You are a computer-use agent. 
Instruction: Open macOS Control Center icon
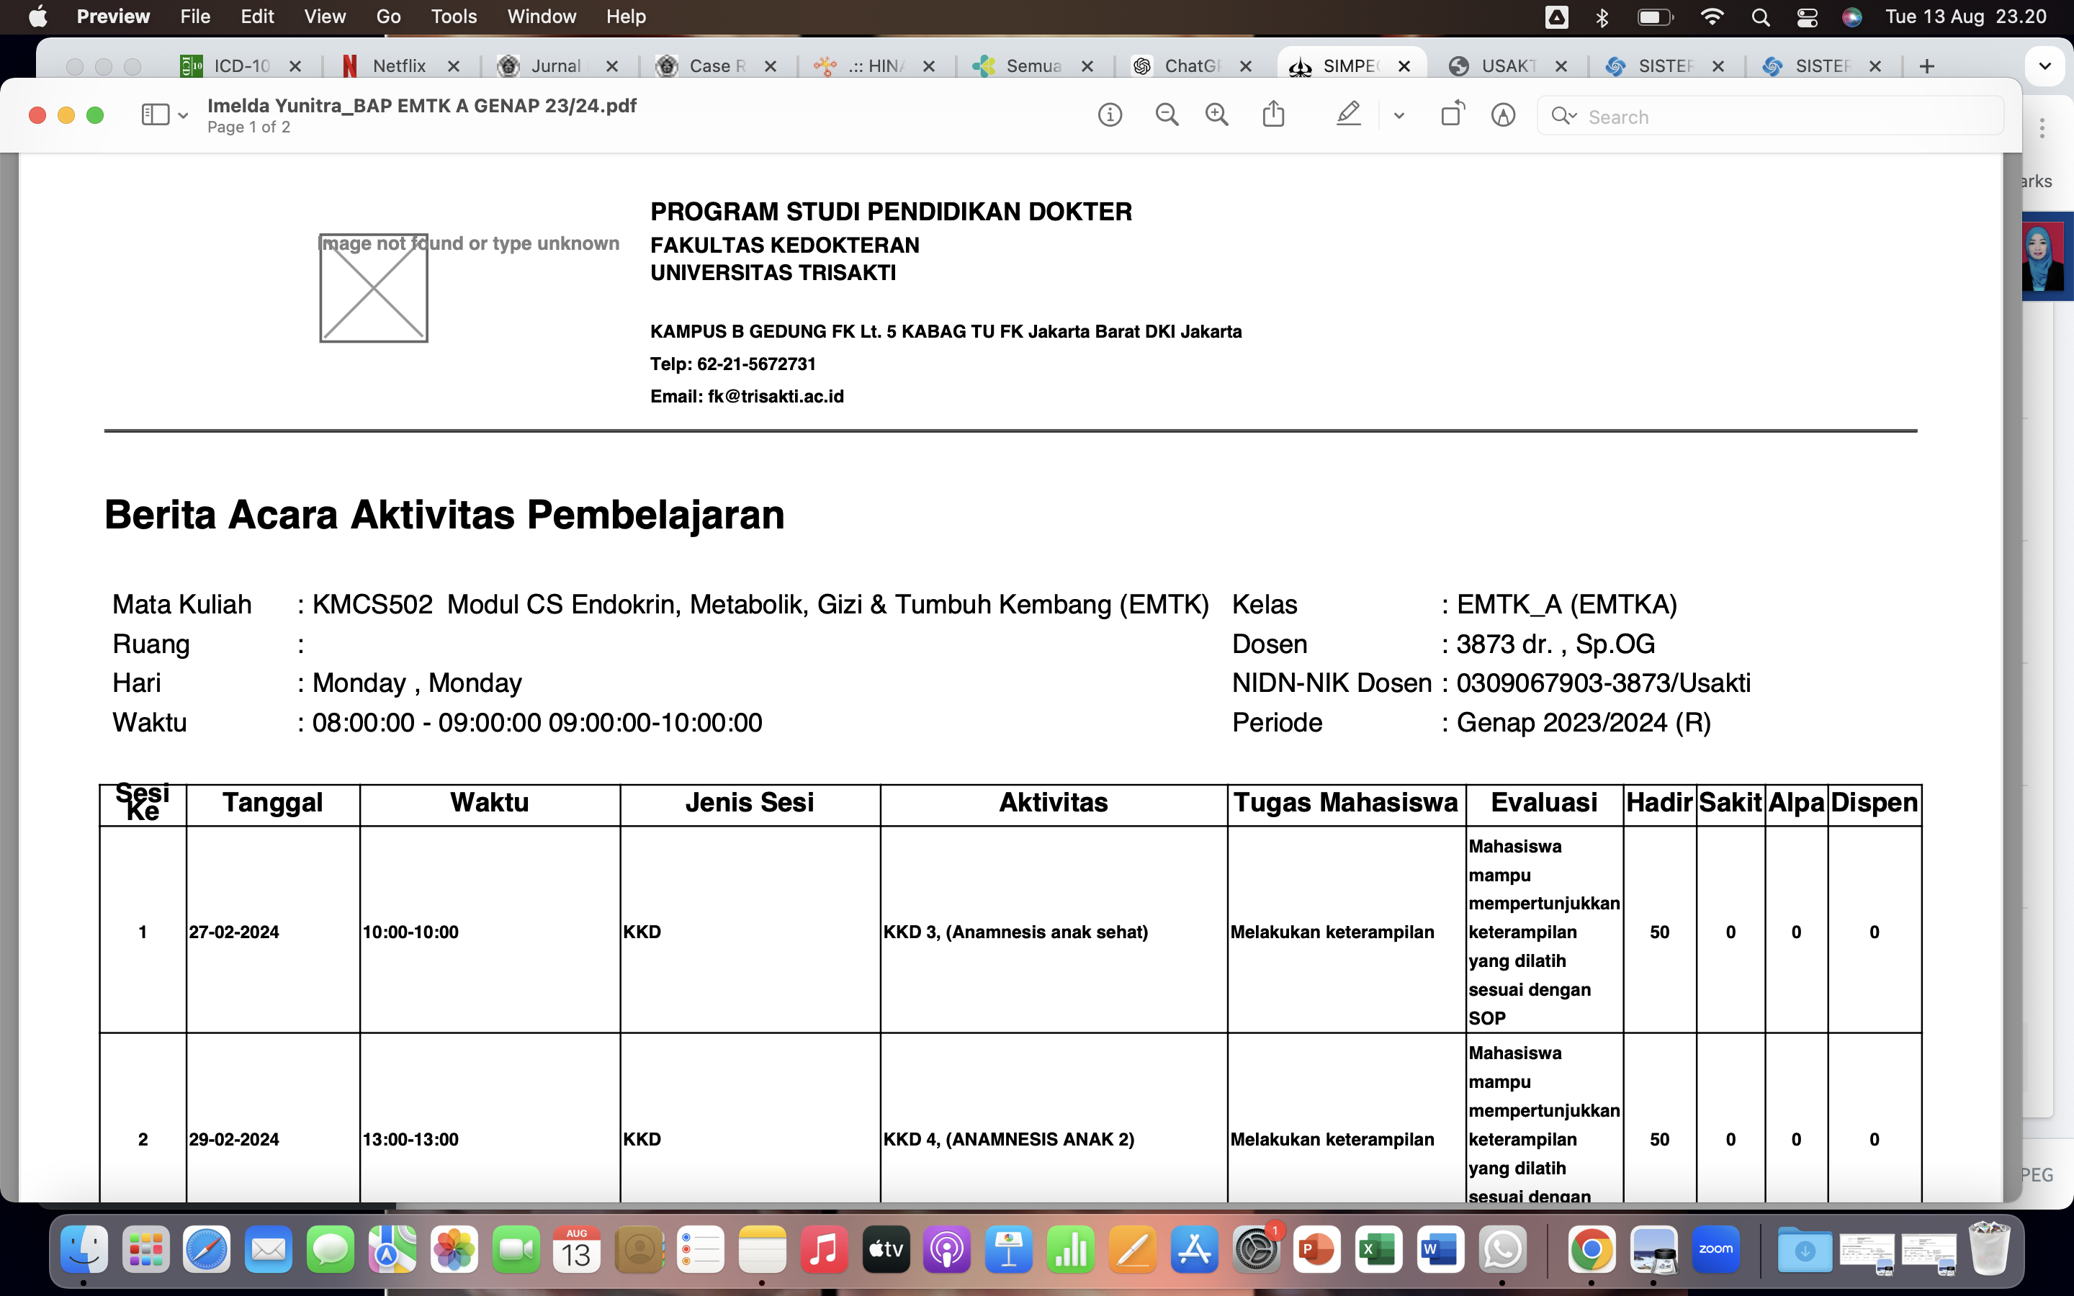tap(1807, 17)
